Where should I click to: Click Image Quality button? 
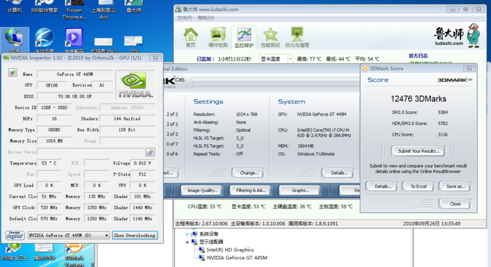click(x=202, y=190)
